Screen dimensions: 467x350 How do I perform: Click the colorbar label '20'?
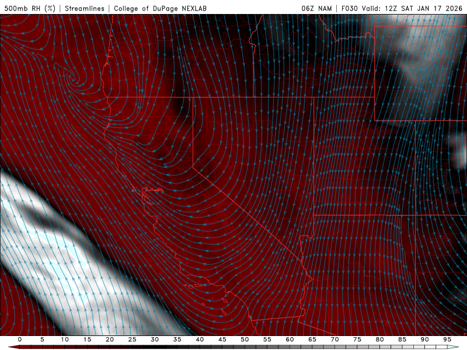coord(110,339)
